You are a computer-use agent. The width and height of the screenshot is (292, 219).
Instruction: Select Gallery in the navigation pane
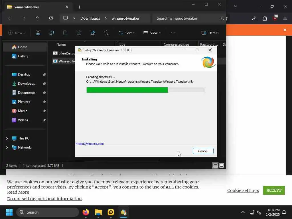tap(25, 56)
